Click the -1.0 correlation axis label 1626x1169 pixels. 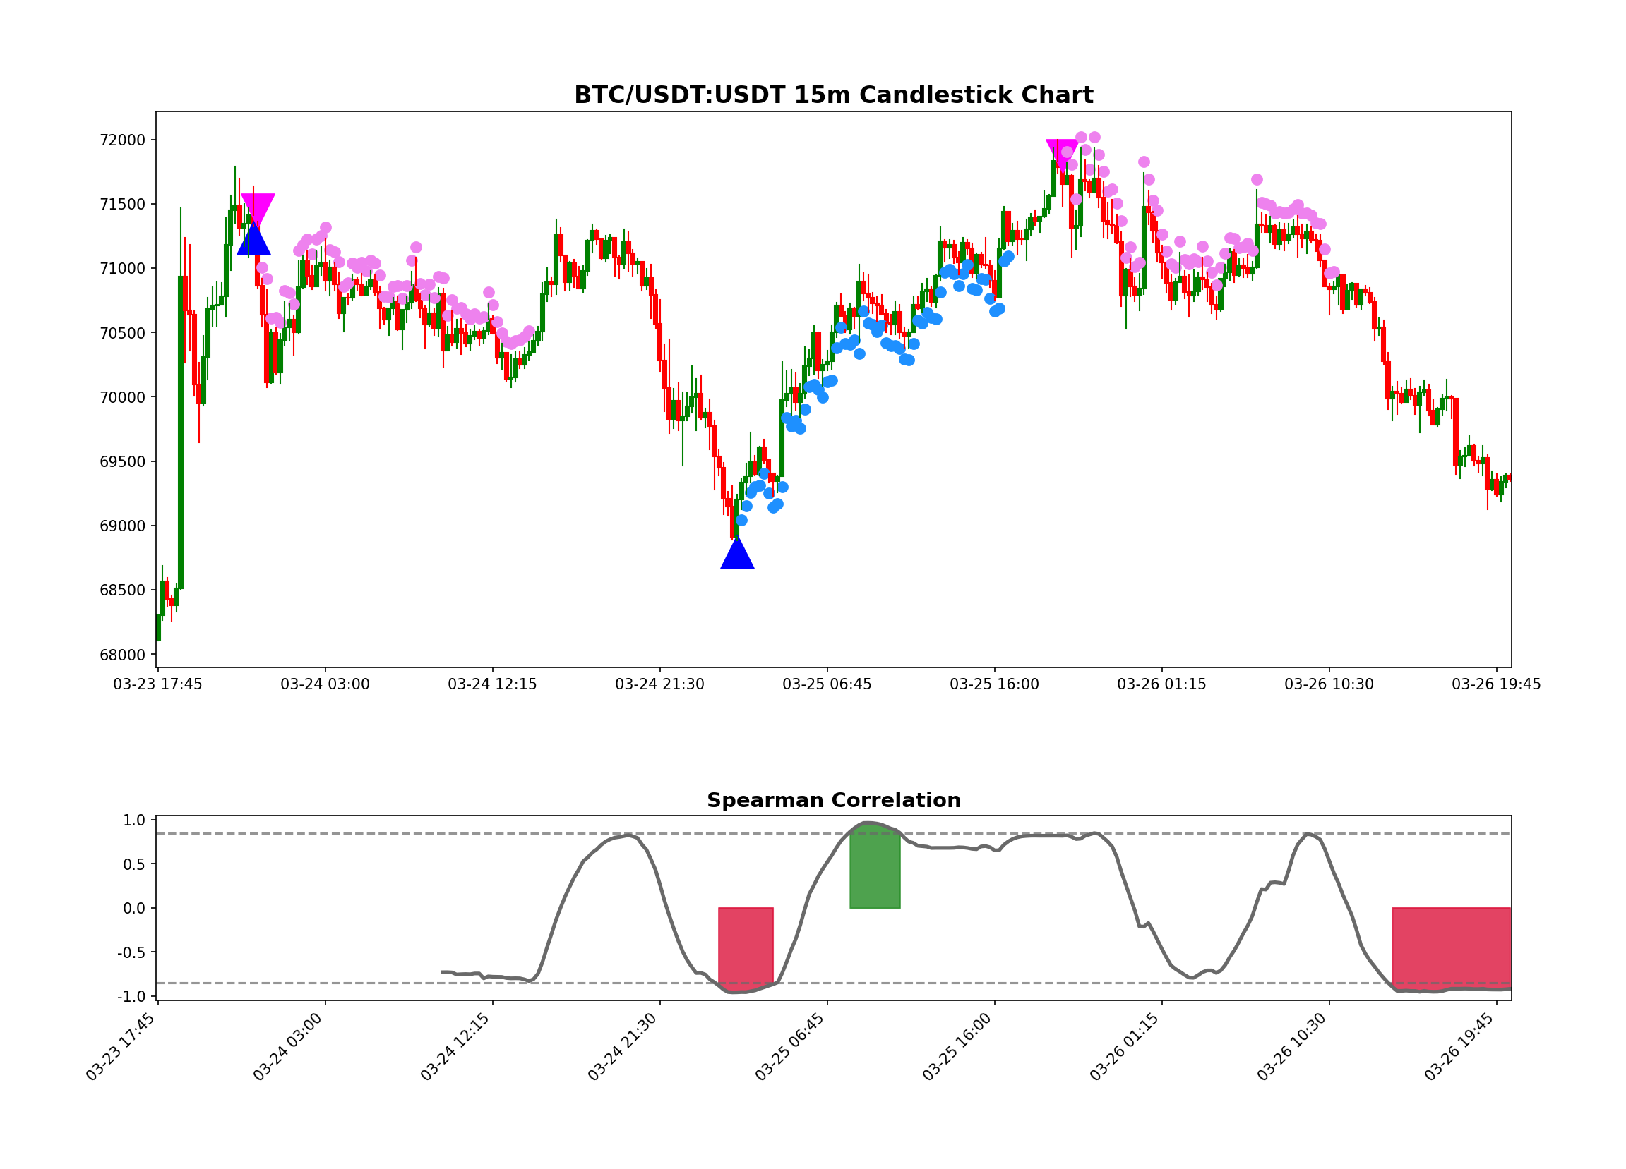[x=131, y=997]
